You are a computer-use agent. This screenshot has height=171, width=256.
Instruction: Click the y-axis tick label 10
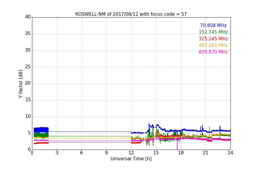[x=28, y=116]
